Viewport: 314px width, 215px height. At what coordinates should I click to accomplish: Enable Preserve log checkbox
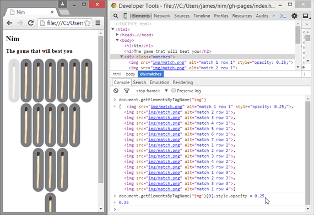click(x=174, y=91)
